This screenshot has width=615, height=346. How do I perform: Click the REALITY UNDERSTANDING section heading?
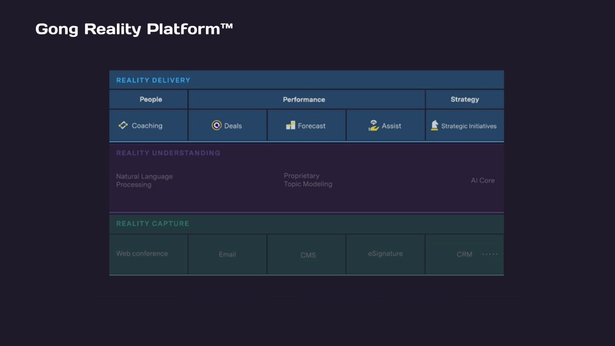168,153
